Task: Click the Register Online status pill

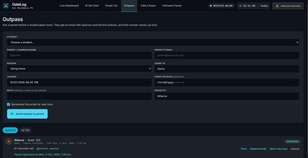Action: pos(221,6)
